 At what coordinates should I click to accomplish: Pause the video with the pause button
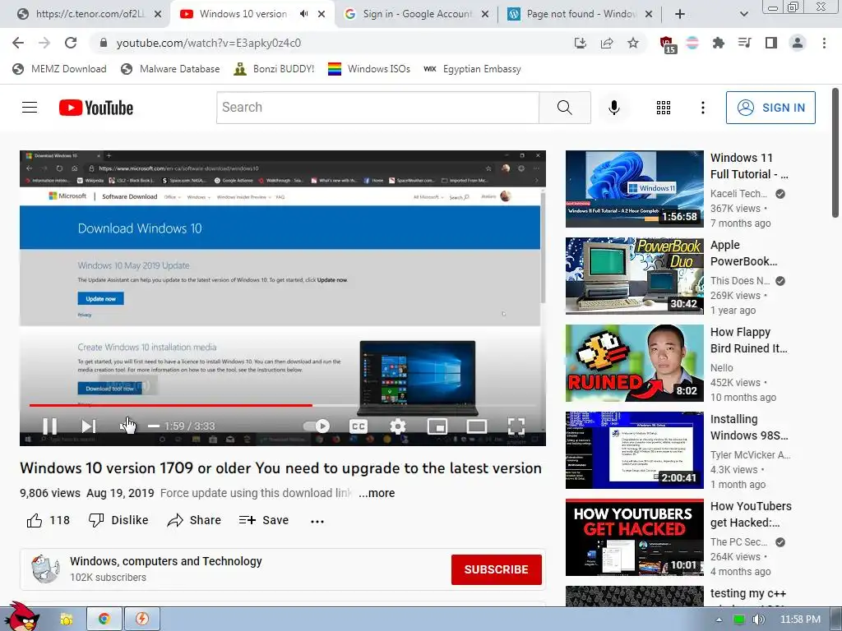[49, 426]
